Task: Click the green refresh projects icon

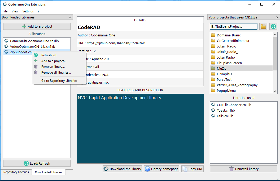Action: pos(273,26)
